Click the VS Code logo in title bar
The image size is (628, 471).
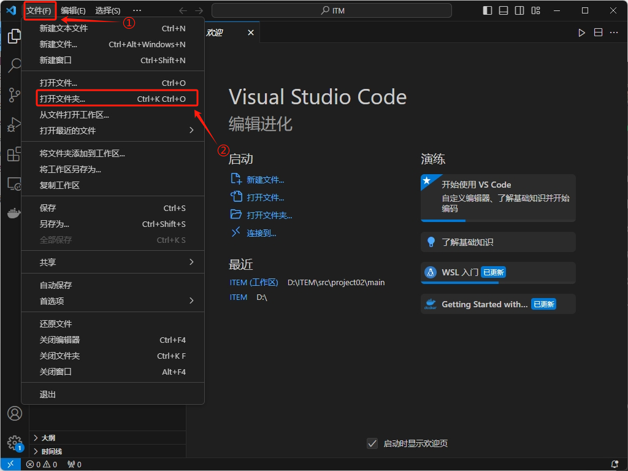tap(11, 10)
